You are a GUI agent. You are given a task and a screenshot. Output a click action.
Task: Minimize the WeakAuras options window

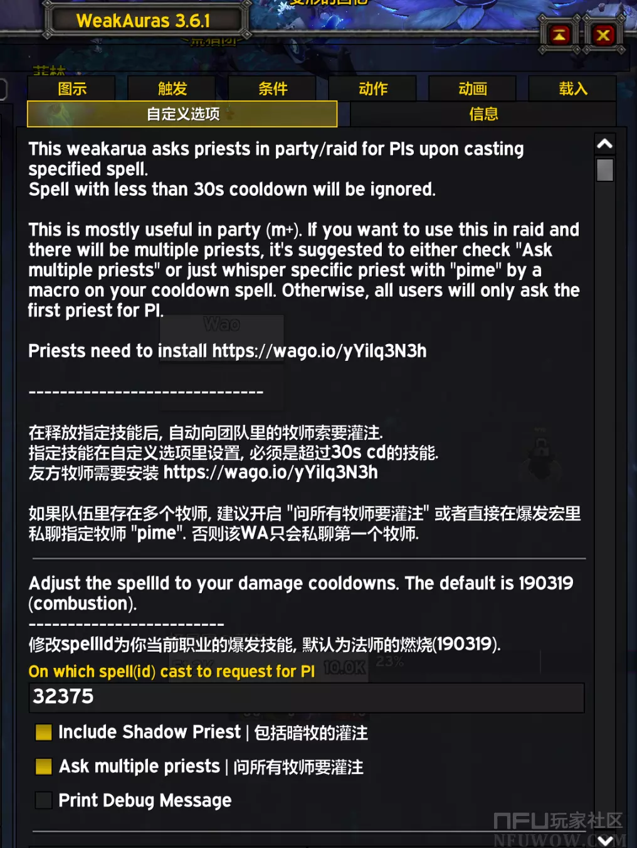[559, 35]
